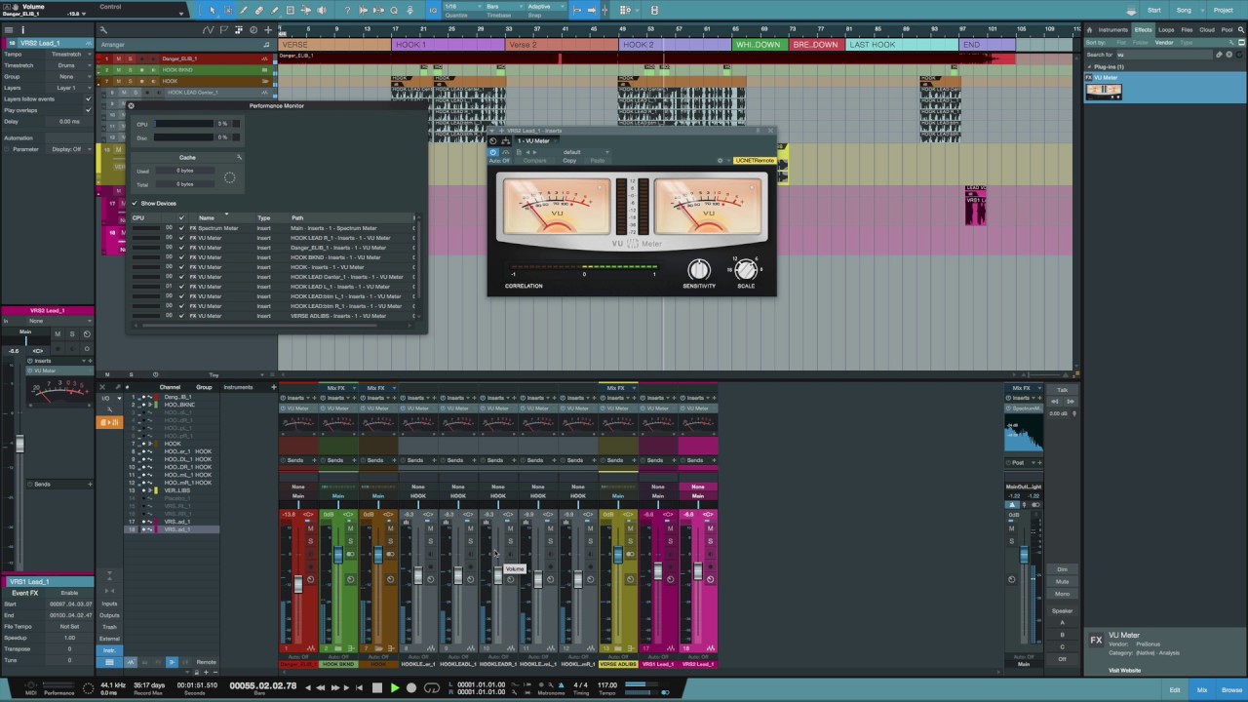This screenshot has height=702, width=1248.
Task: Click the Record button in the transport
Action: click(411, 687)
